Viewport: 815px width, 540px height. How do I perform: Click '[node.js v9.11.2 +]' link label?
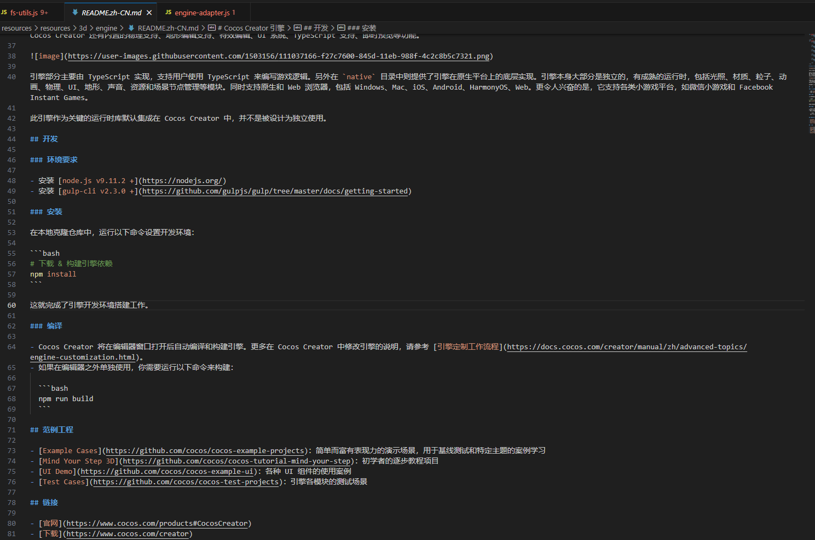(98, 181)
